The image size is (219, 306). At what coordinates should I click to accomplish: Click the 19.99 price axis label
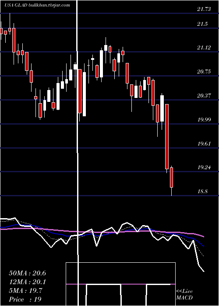[x=204, y=120]
